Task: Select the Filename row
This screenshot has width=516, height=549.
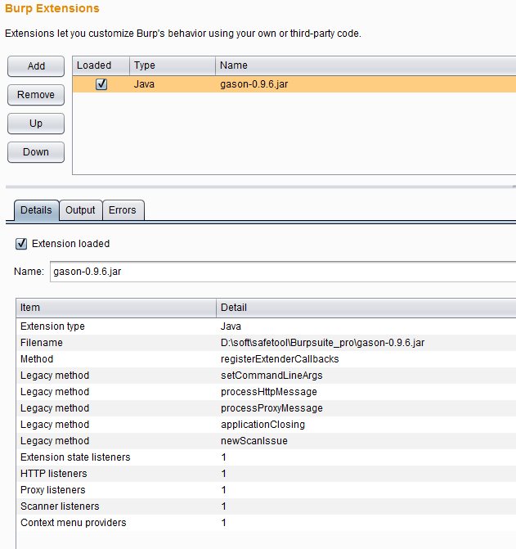Action: tap(267, 343)
